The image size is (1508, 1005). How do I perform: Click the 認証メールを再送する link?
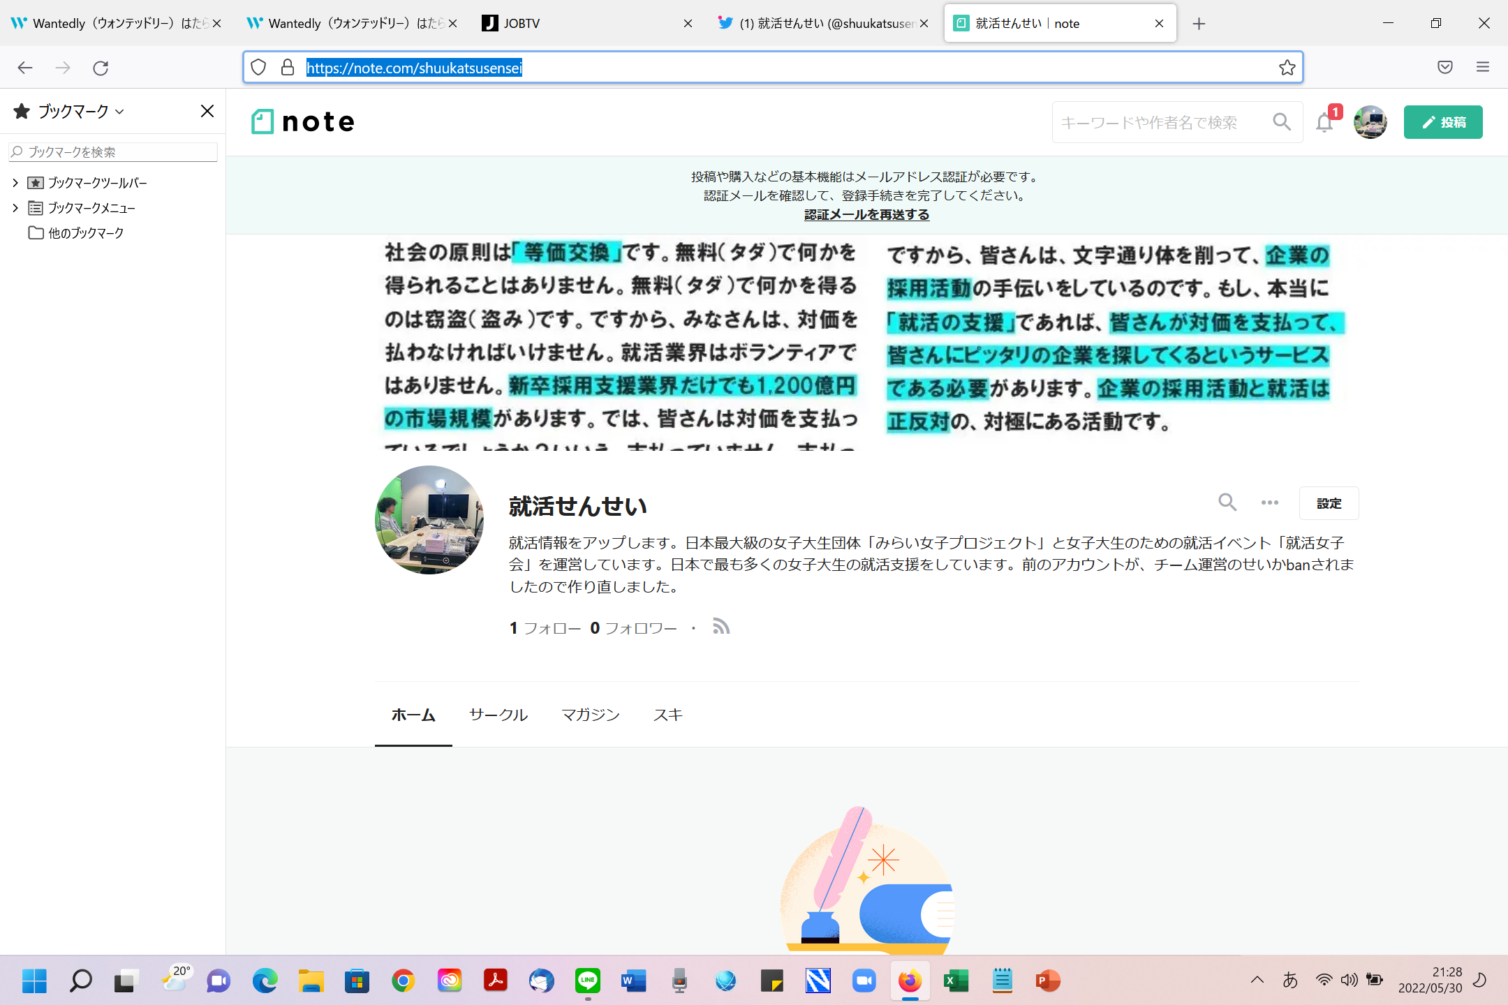[x=865, y=214]
